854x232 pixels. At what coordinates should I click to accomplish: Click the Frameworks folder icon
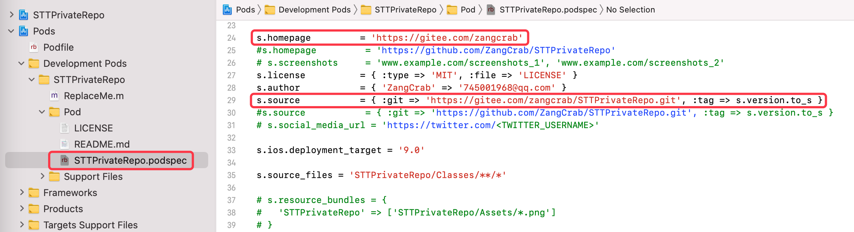pos(34,193)
